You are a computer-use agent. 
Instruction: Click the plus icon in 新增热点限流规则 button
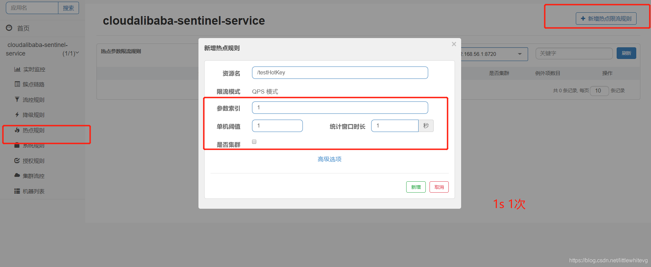(x=583, y=19)
